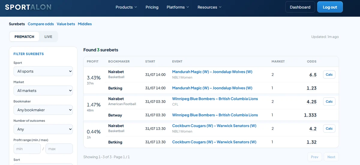Viewport: 360px width, 165px height.
Task: Open Calc for Cockburn Cougars surebet
Action: tap(329, 129)
